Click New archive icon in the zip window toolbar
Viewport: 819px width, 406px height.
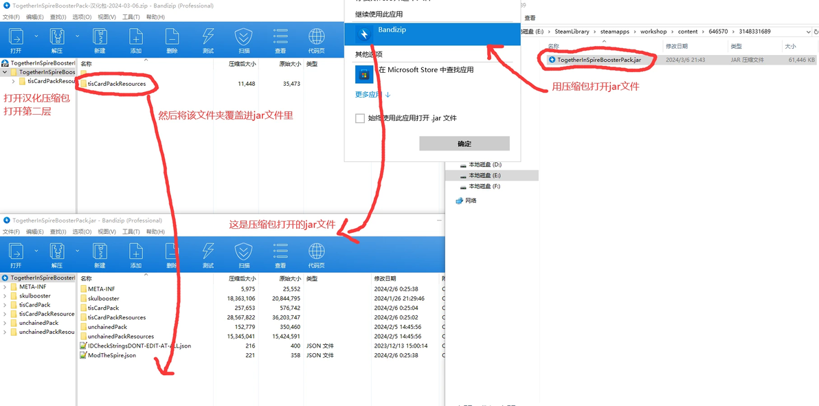point(100,36)
